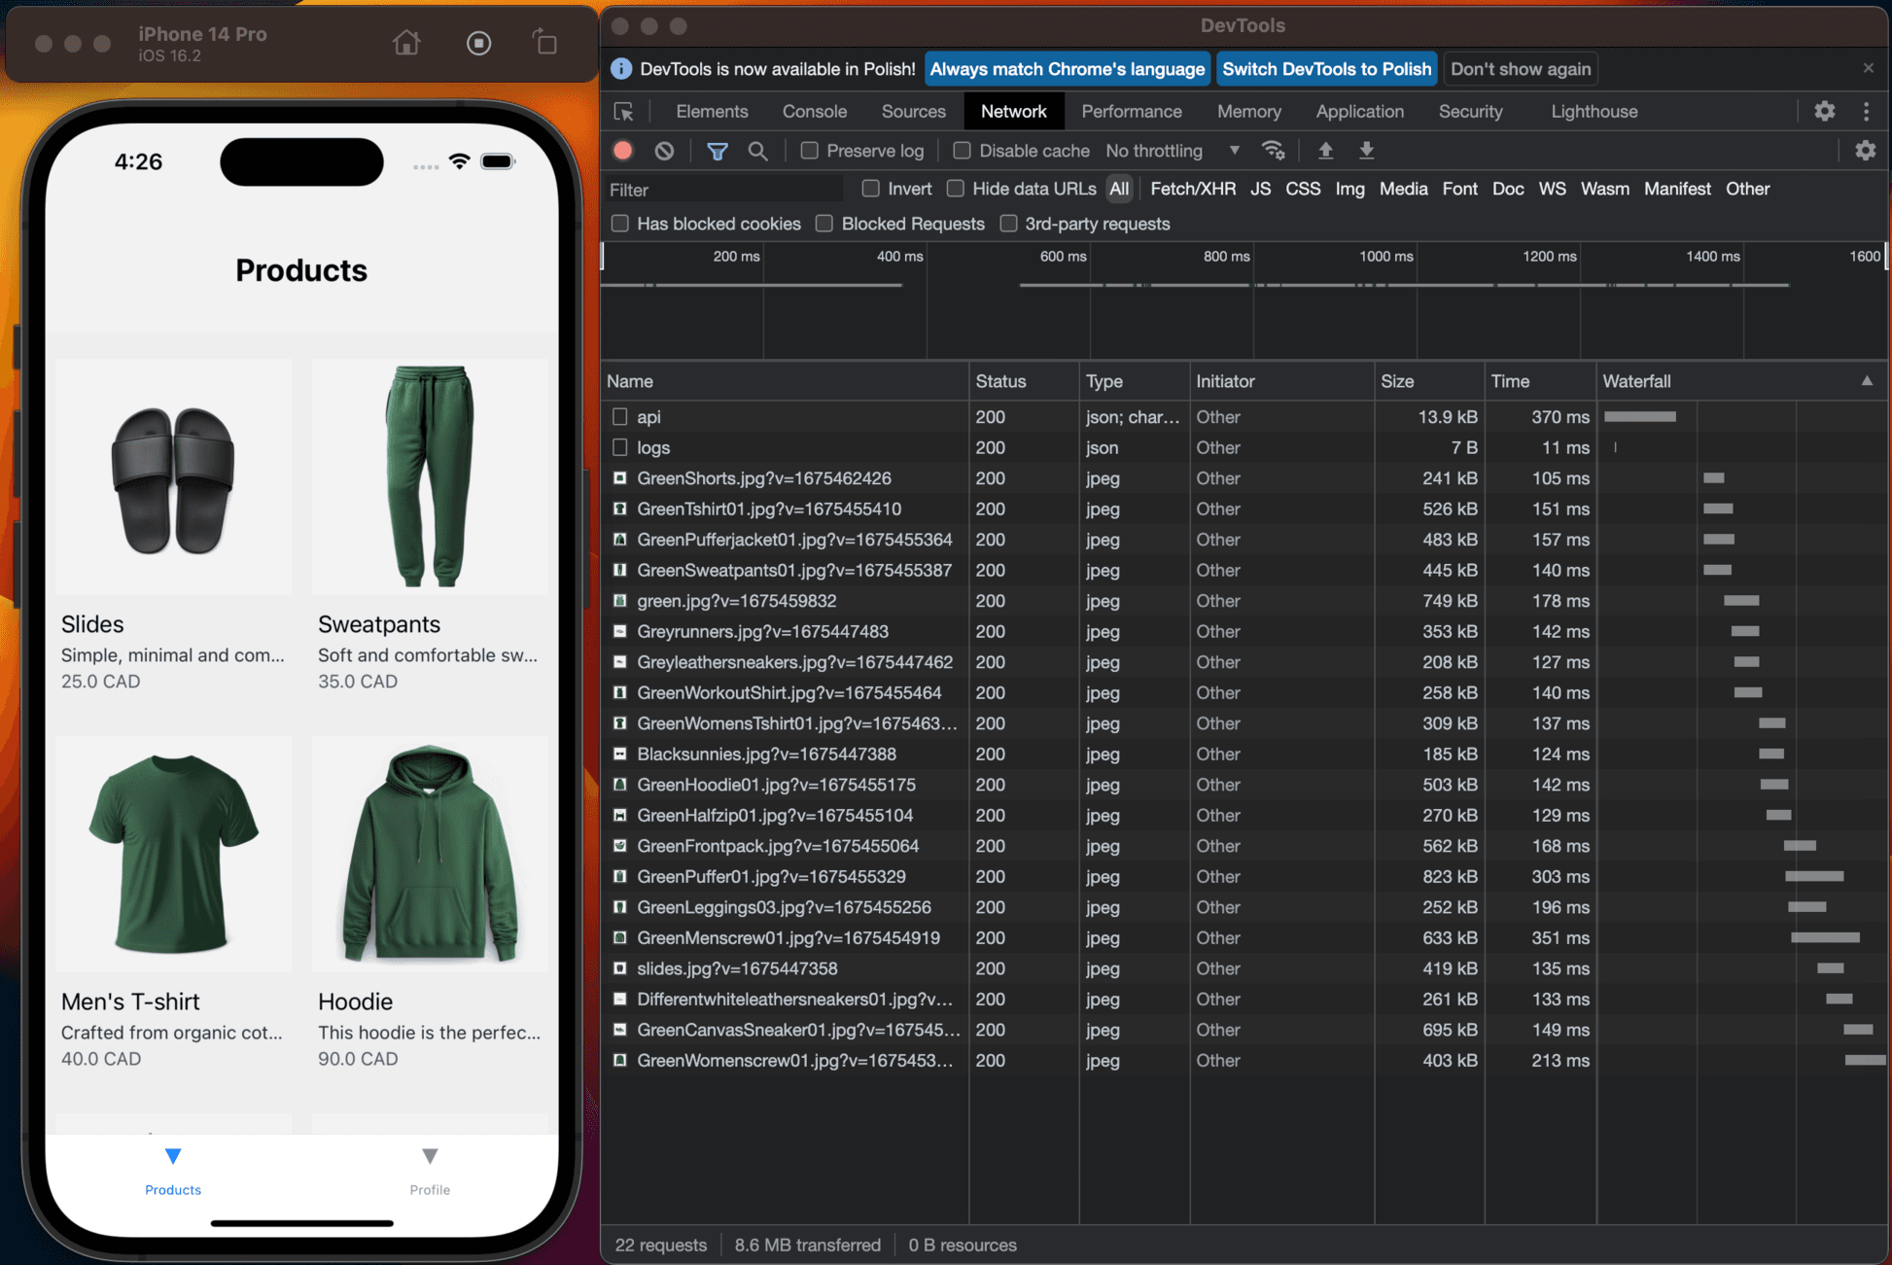This screenshot has height=1265, width=1892.
Task: Click the Fetch/XHR filter button
Action: click(x=1190, y=188)
